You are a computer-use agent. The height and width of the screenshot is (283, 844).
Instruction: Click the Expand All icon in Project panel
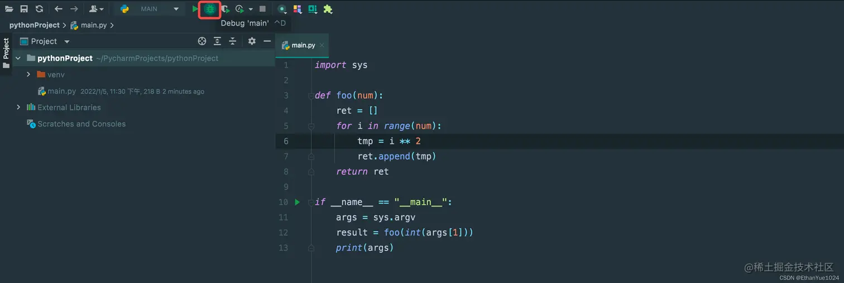(217, 41)
